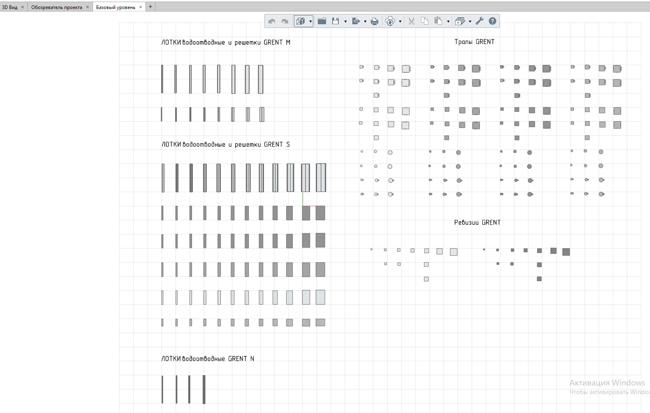The height and width of the screenshot is (413, 650).
Task: Print the drawing with the printer icon
Action: (x=375, y=21)
